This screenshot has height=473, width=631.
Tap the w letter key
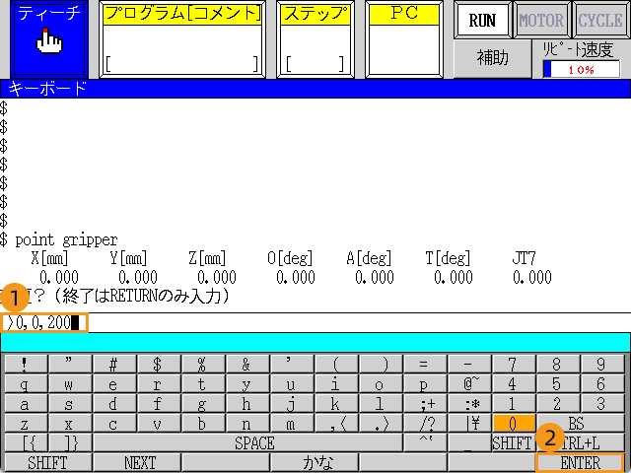coord(70,384)
